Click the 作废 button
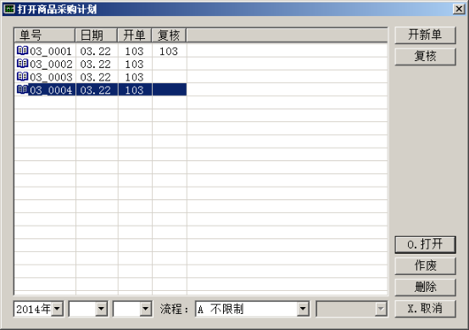469x330 pixels. 425,266
